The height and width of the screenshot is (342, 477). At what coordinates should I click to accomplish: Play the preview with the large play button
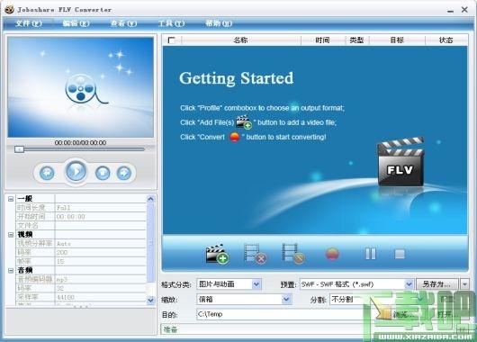point(76,171)
